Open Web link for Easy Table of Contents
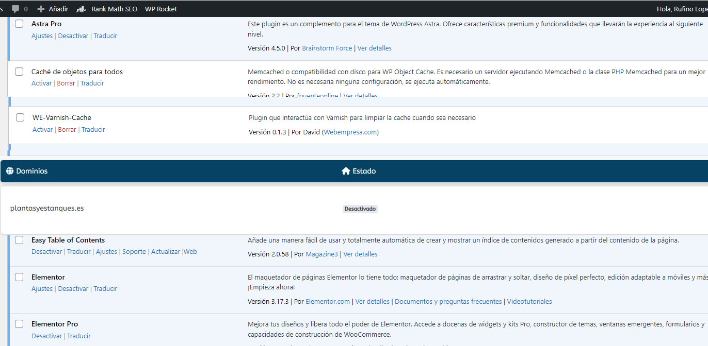 (x=190, y=252)
